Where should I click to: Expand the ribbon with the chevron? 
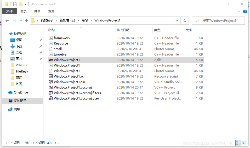[239, 12]
